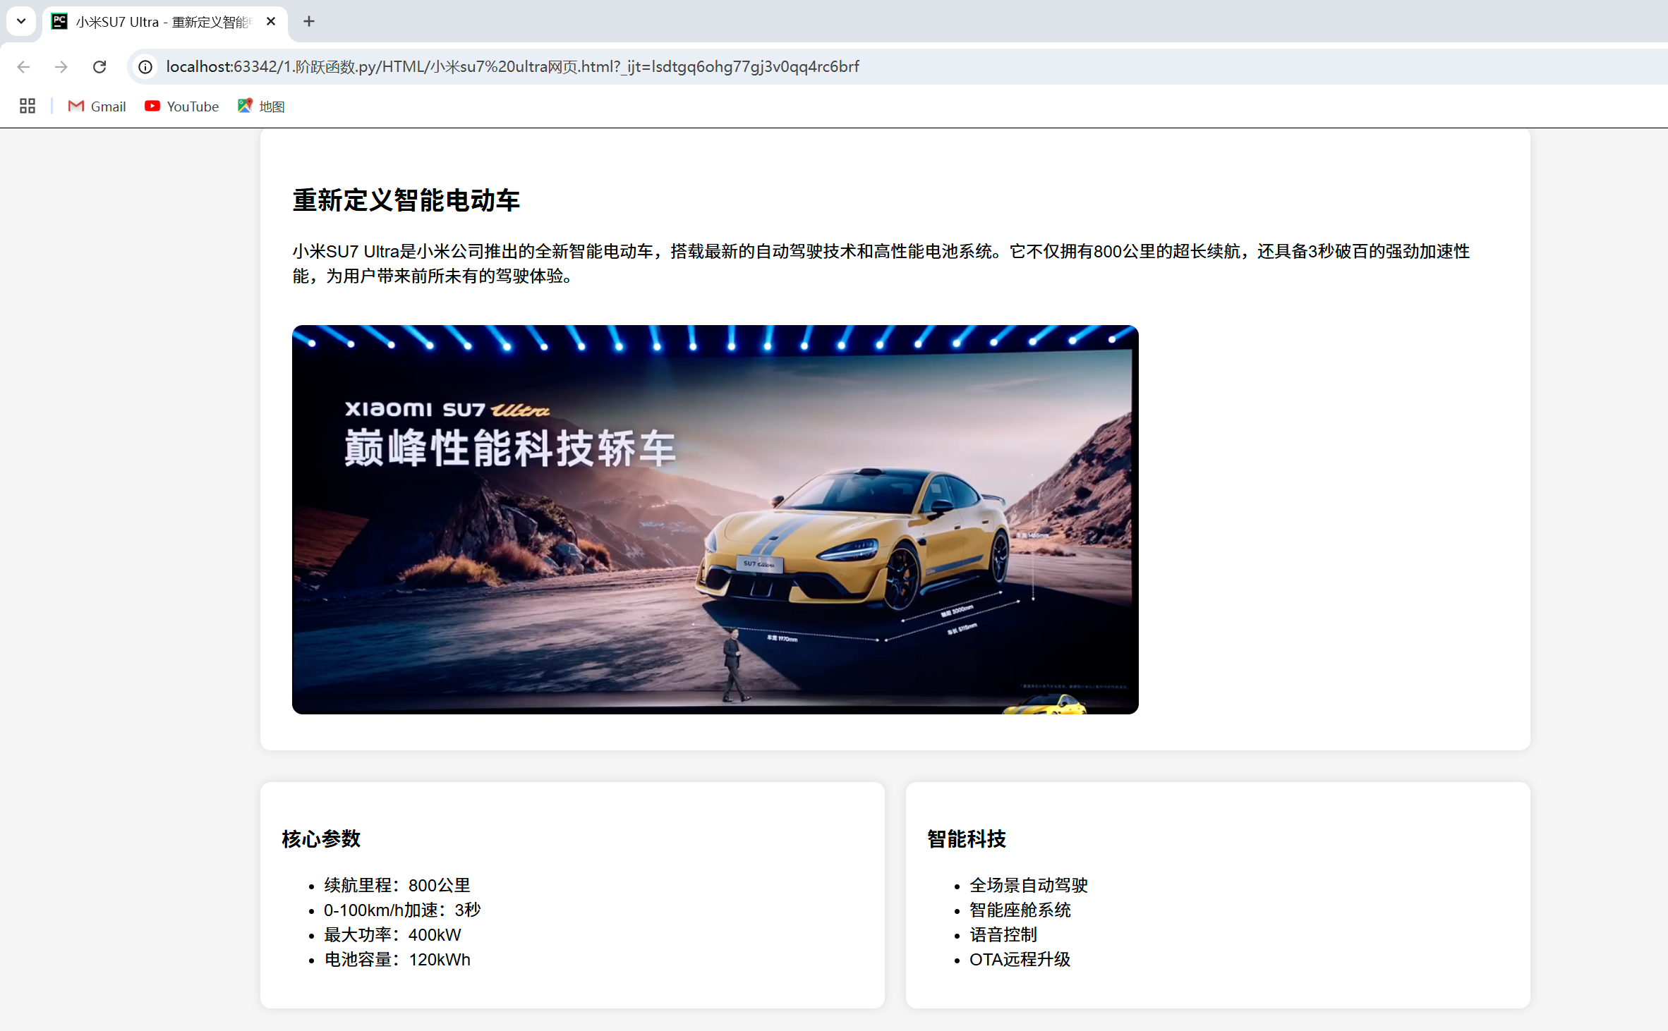Click the 重新定义智能电动车 heading

tap(406, 200)
